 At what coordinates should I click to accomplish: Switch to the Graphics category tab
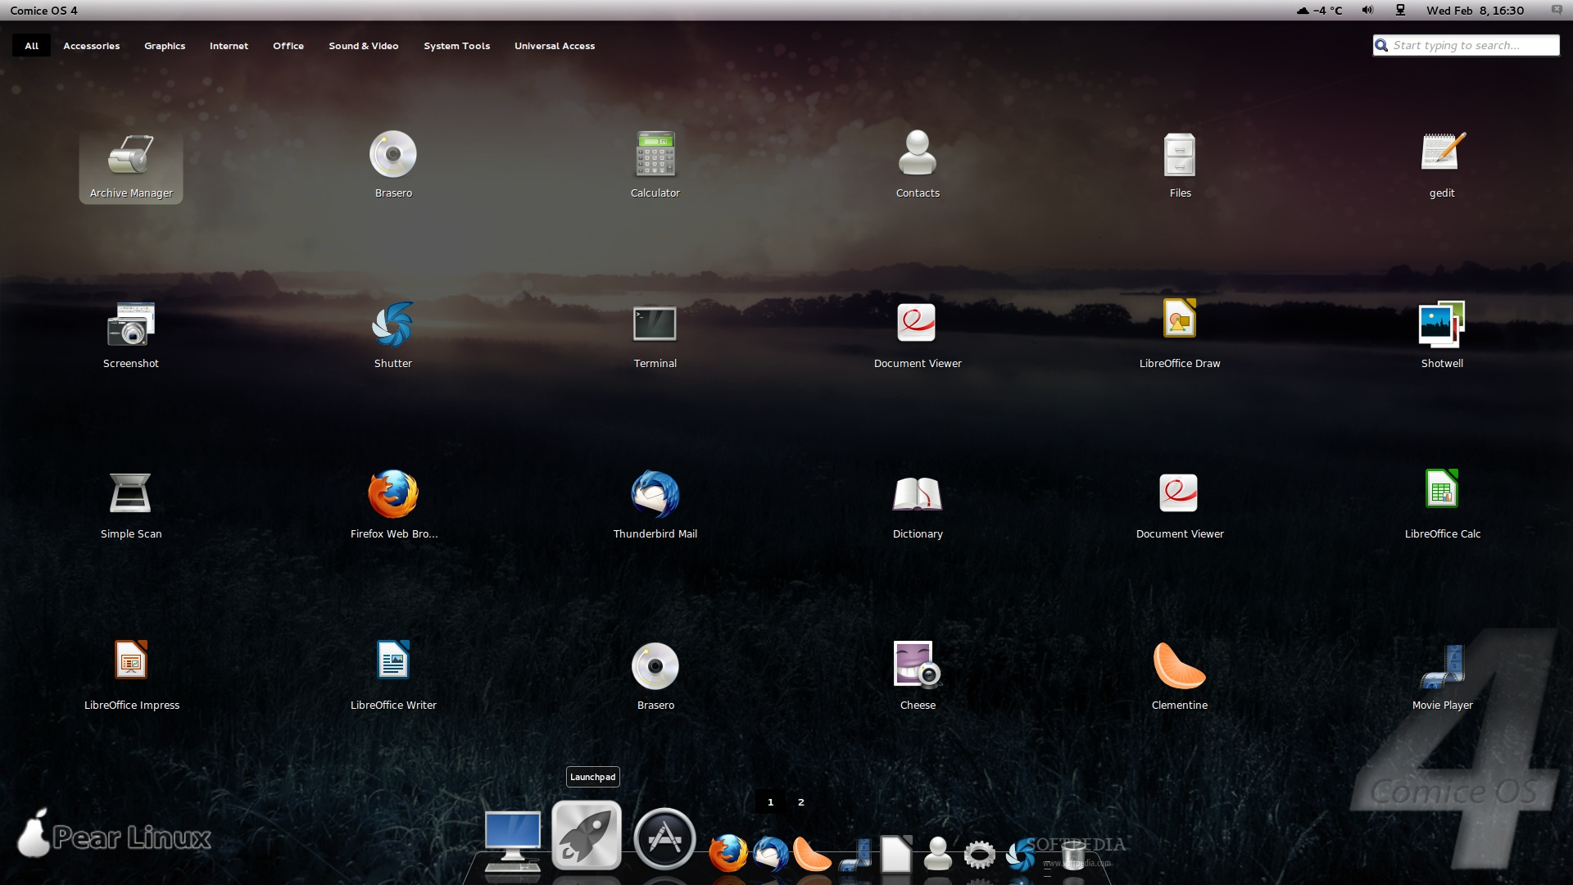165,46
